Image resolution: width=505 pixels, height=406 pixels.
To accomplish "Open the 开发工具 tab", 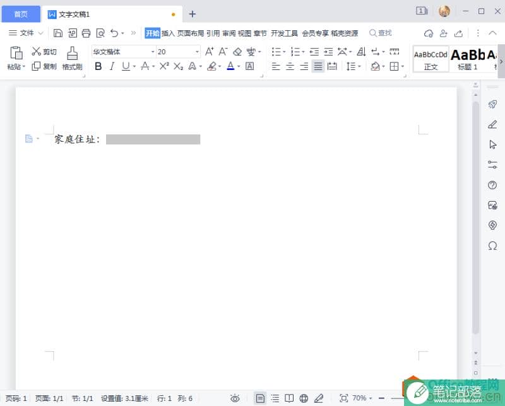I will [x=285, y=33].
